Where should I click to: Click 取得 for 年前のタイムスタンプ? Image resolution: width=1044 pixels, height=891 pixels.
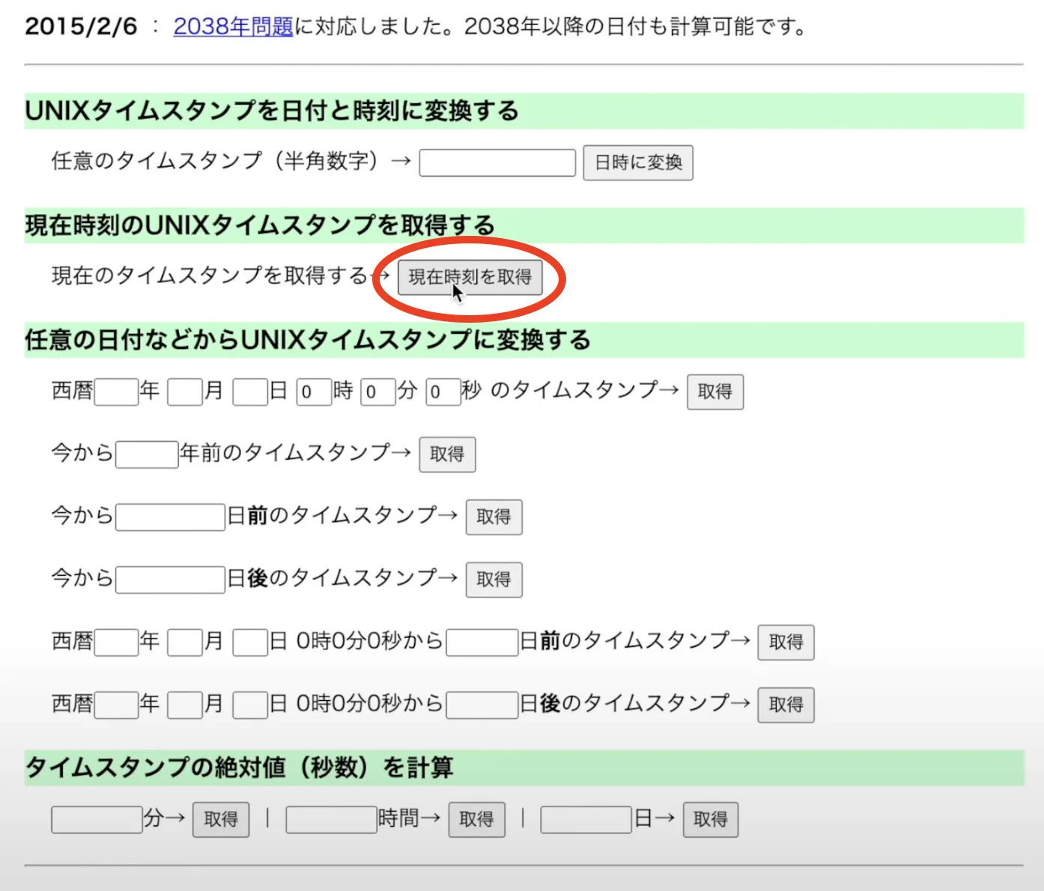coord(447,454)
